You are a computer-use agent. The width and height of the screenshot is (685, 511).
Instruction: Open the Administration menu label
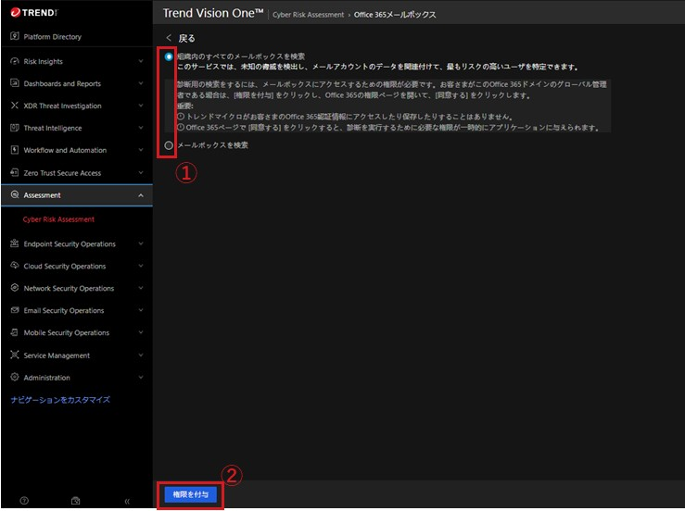point(46,378)
